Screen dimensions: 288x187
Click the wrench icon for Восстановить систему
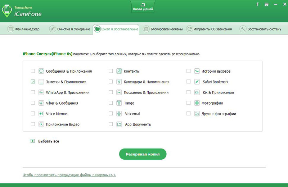(x=243, y=29)
